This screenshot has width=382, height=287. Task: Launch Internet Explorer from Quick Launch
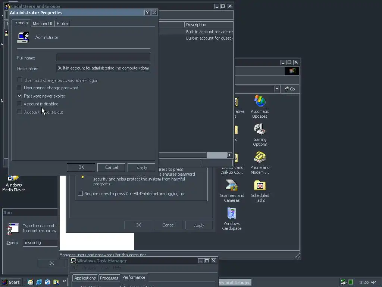39,282
